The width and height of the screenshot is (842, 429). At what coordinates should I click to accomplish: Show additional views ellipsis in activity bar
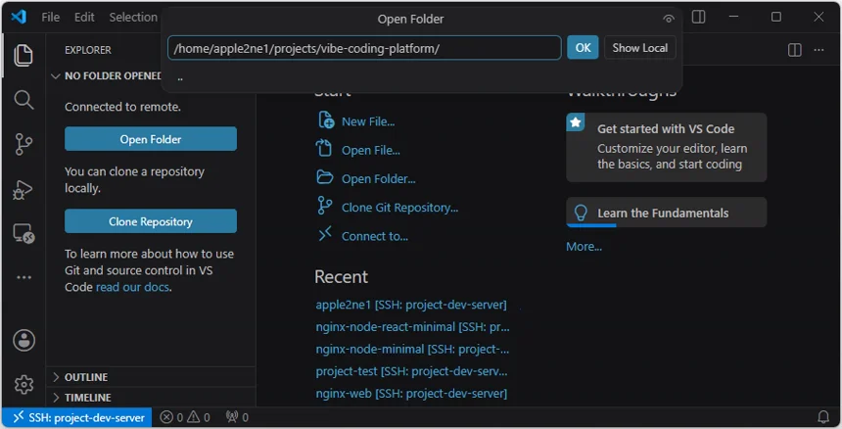(23, 277)
